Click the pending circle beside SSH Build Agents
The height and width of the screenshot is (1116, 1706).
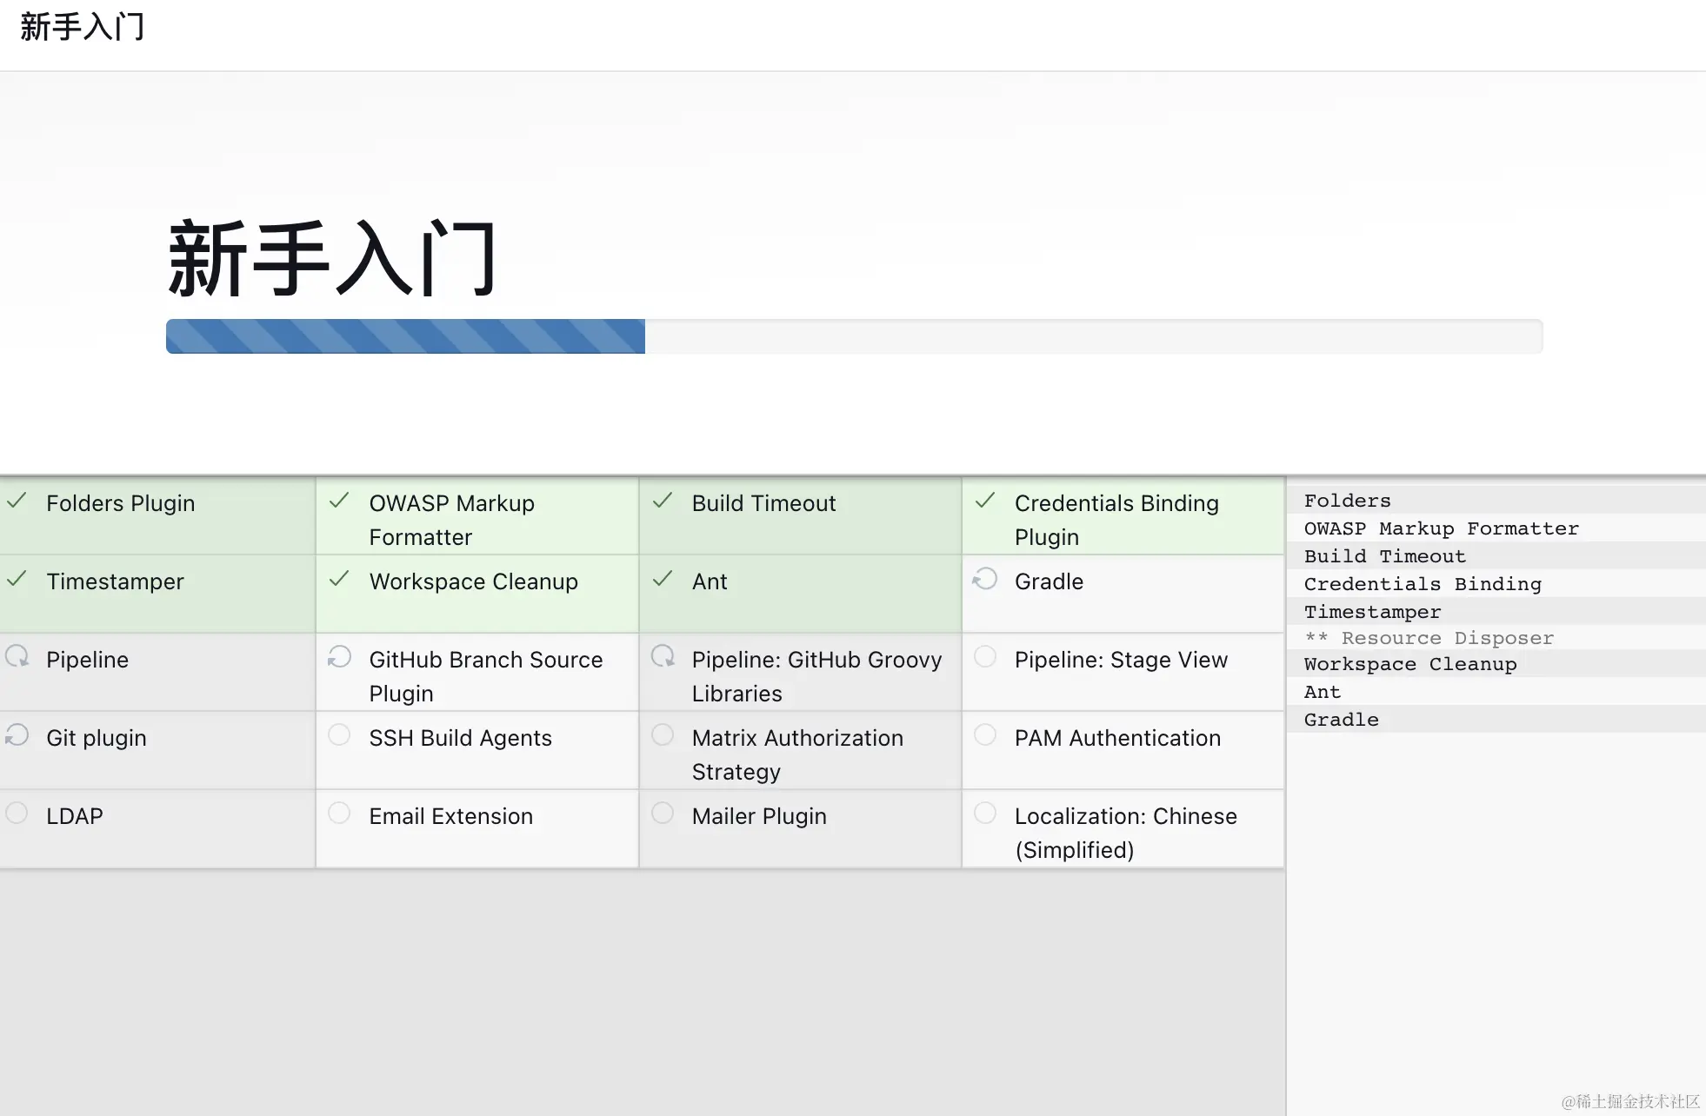pos(340,735)
